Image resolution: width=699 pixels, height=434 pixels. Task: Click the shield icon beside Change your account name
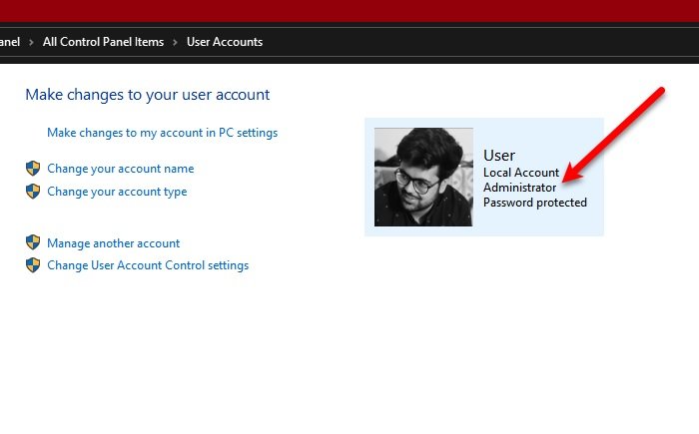(32, 169)
